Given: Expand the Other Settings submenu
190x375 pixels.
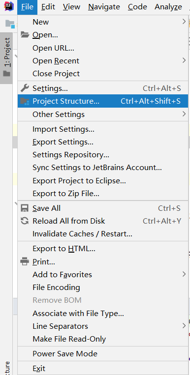Looking at the screenshot, I should [103, 115].
